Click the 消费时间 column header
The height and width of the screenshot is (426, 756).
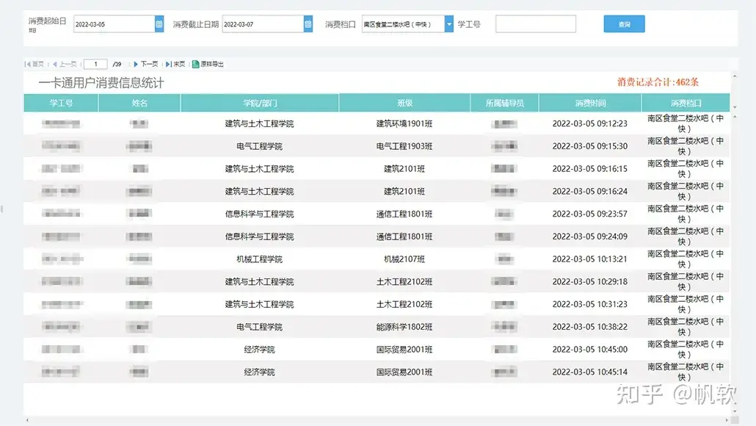[590, 103]
